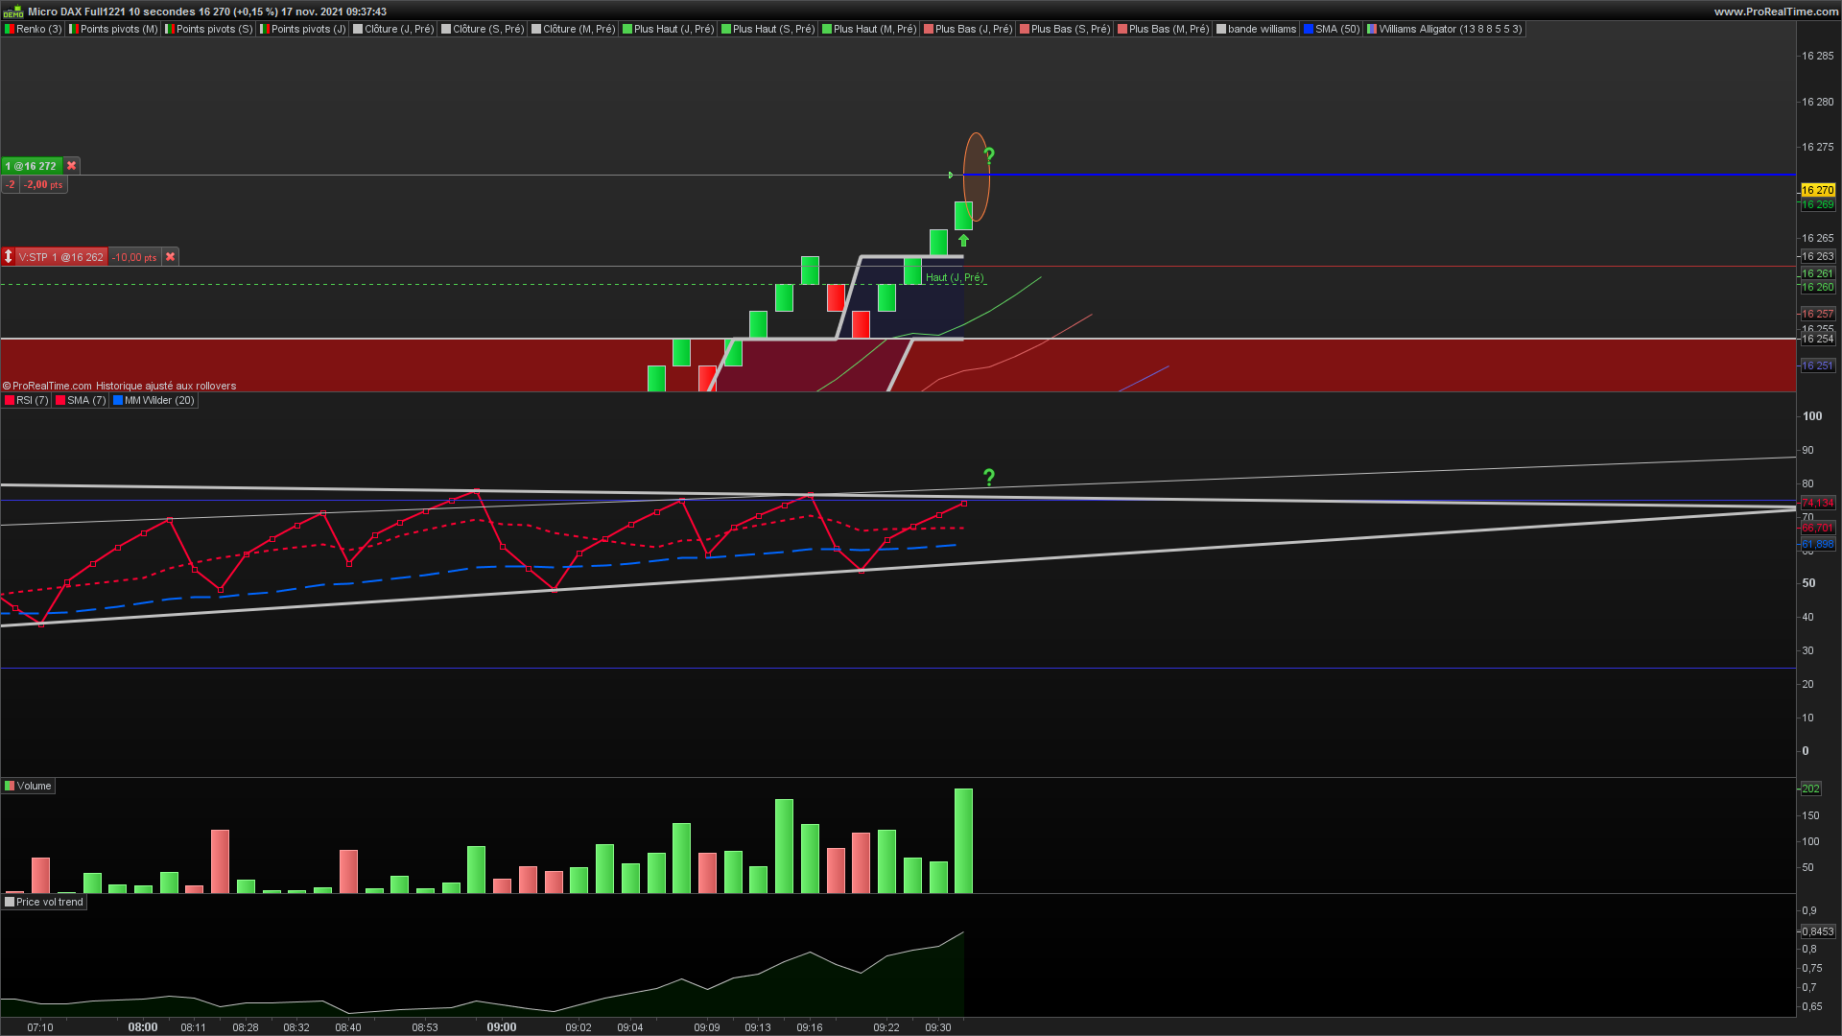Click the 16 270 current price tag
This screenshot has width=1842, height=1036.
[x=1817, y=190]
